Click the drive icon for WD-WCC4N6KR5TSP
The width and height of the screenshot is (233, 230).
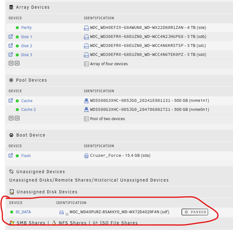86,46
